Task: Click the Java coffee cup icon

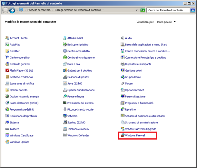Action: coord(65,83)
